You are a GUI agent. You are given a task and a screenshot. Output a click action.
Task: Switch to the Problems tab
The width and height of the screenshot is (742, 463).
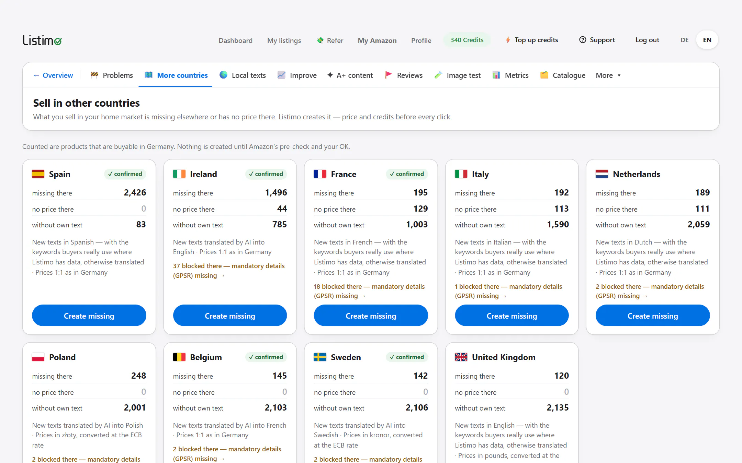coord(112,75)
